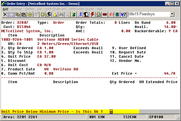Click the 9. User Defined label

tap(129, 48)
